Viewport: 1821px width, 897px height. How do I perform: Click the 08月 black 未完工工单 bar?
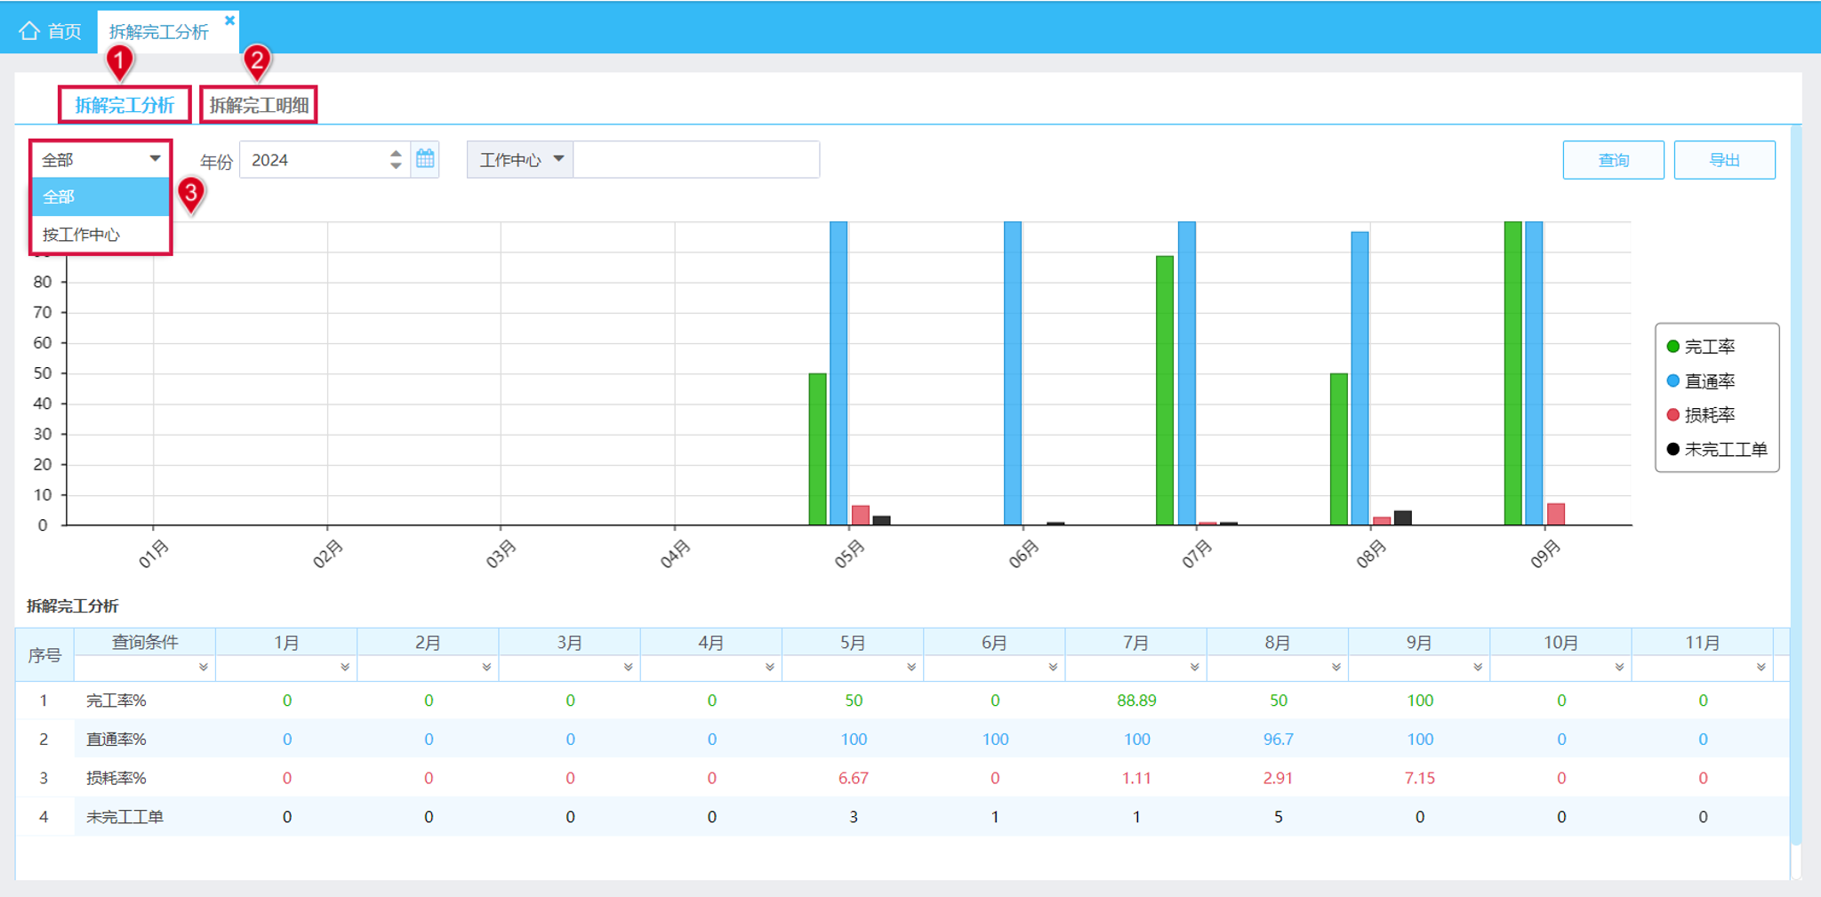pos(1403,517)
